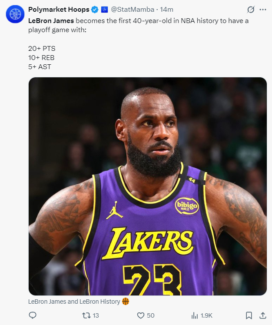View post analytics showing 1.9K views

pos(202,315)
